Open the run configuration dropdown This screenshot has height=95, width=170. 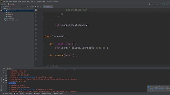[157, 4]
